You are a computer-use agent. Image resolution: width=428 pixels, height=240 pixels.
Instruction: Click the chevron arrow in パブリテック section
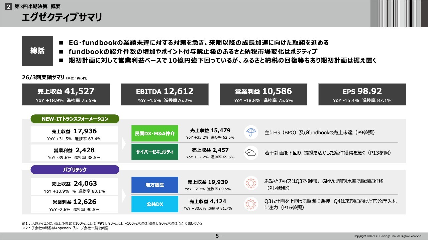coord(124,194)
